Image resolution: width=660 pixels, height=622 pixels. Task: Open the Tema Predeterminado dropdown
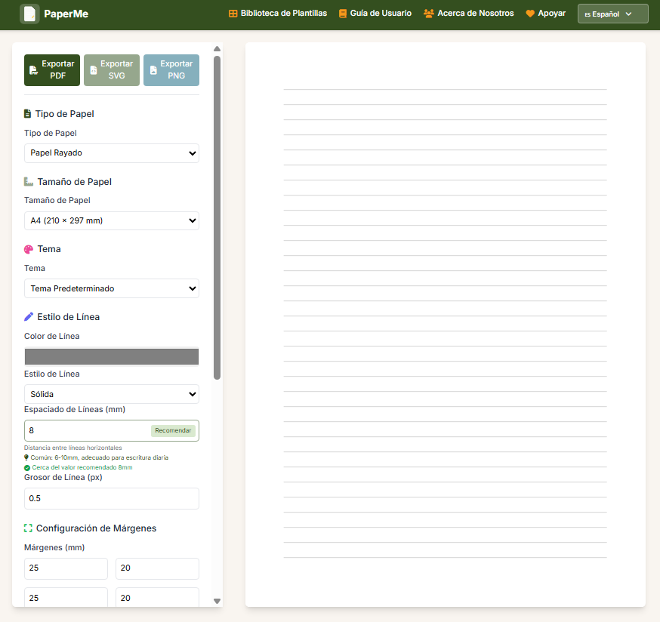click(x=111, y=288)
